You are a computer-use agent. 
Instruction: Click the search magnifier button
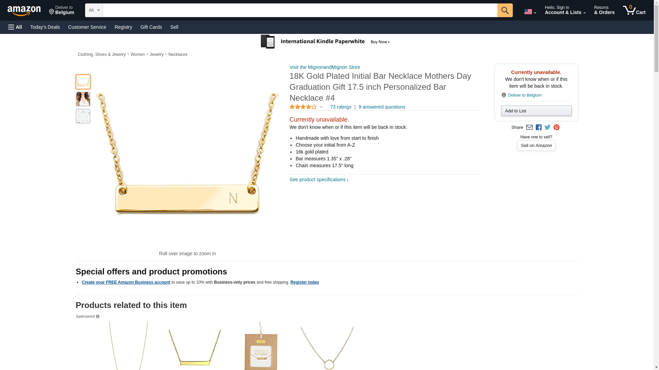click(x=505, y=10)
